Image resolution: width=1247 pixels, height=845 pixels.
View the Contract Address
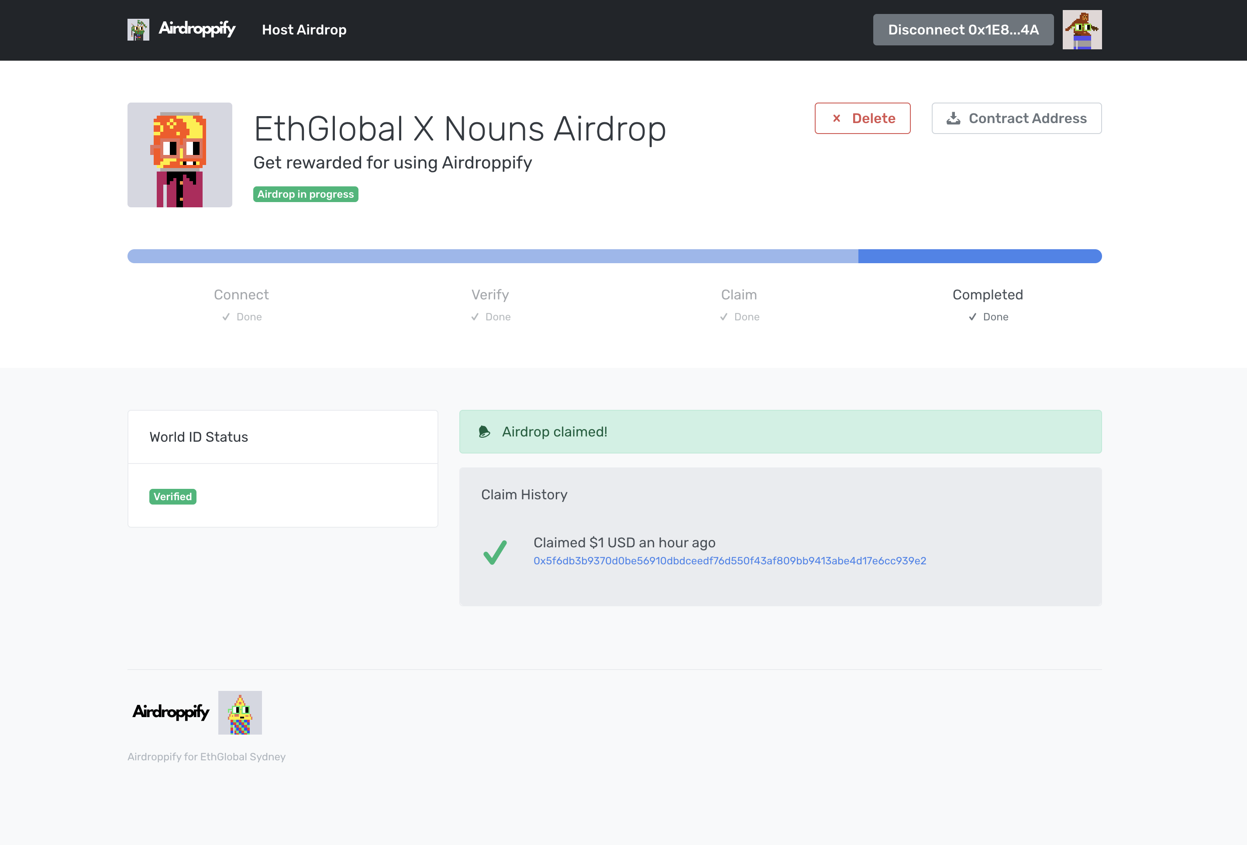pyautogui.click(x=1016, y=118)
